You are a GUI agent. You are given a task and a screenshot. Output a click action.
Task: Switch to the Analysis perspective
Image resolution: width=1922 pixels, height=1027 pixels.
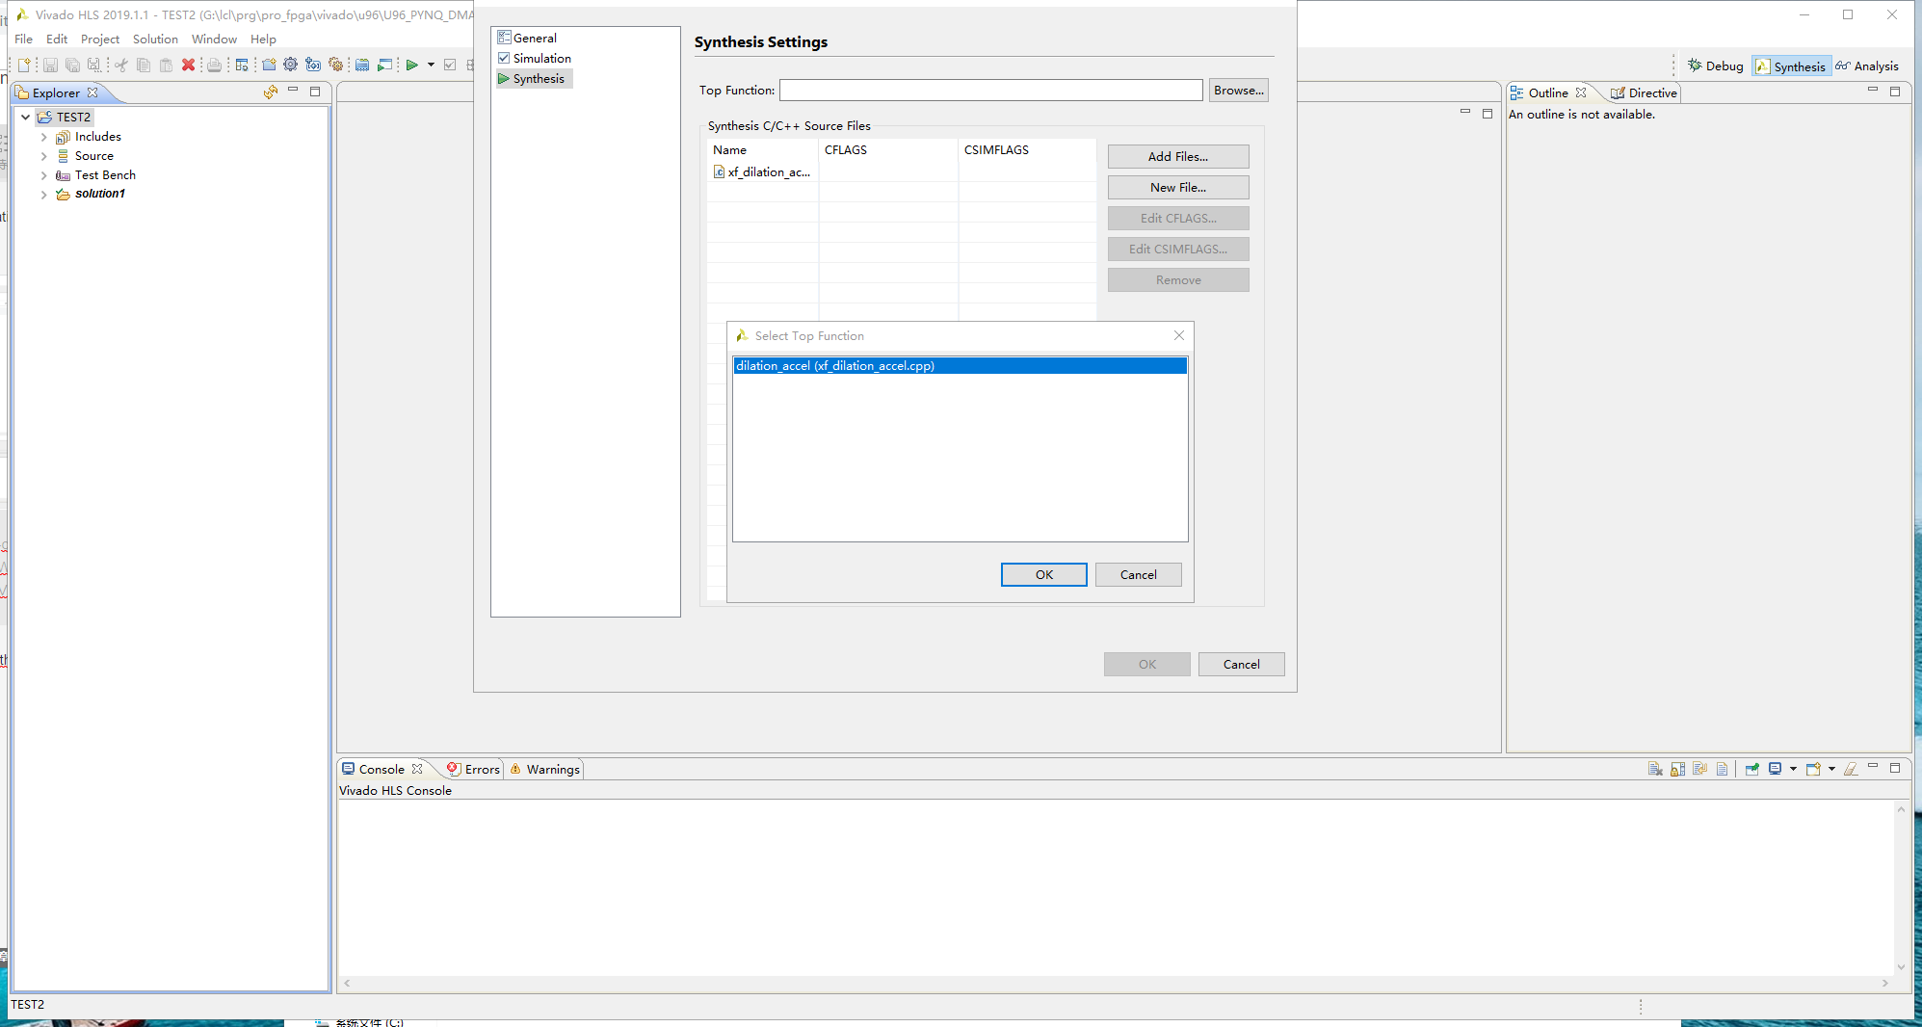(x=1867, y=66)
